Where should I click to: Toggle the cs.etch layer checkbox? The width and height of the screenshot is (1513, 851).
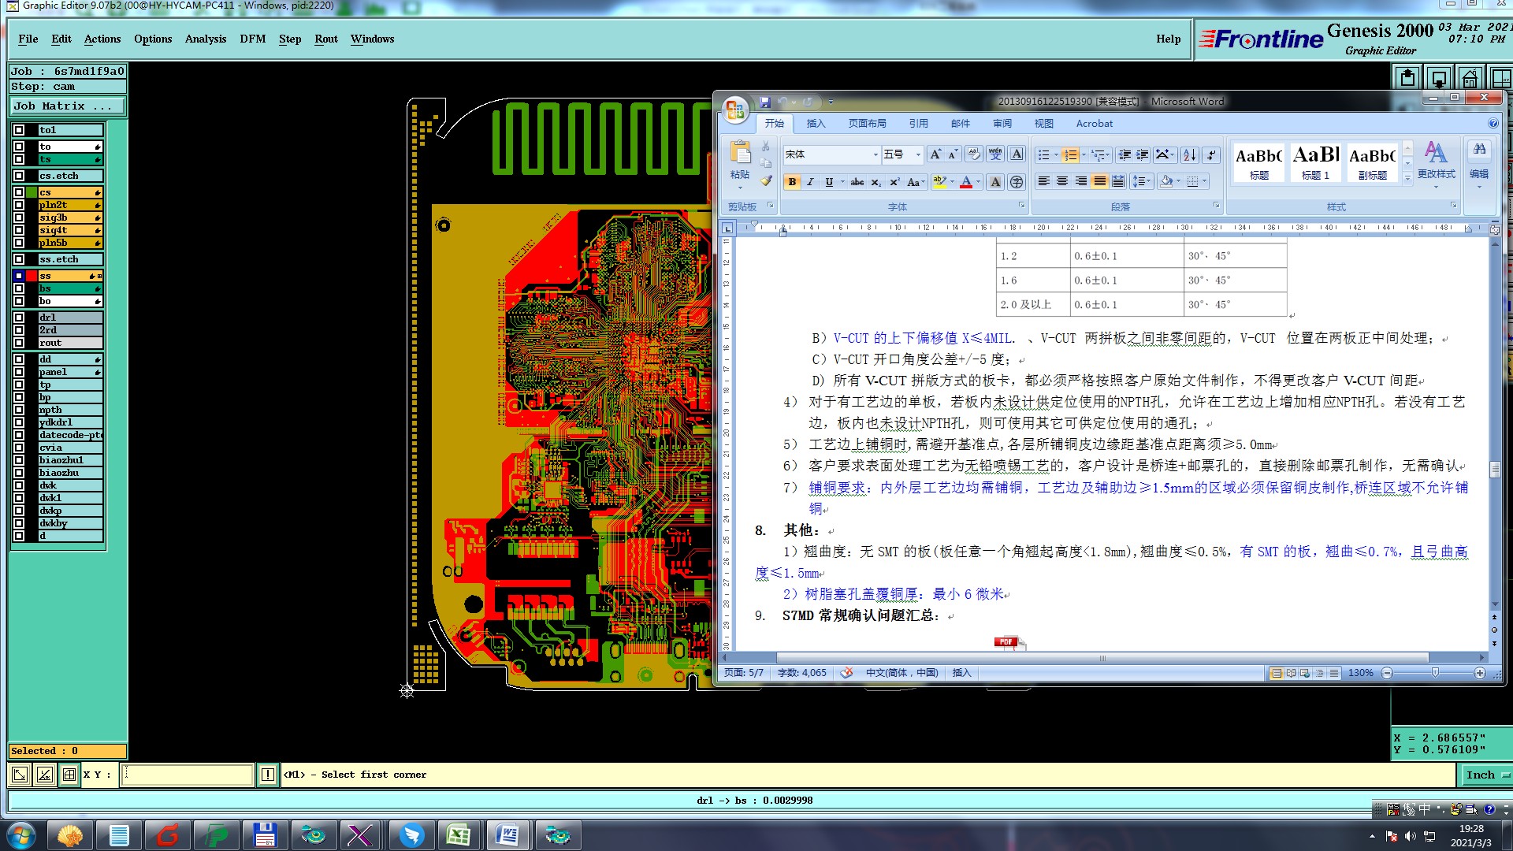pos(19,176)
